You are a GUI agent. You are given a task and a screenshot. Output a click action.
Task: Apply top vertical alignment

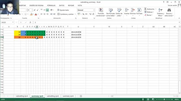click(42, 10)
